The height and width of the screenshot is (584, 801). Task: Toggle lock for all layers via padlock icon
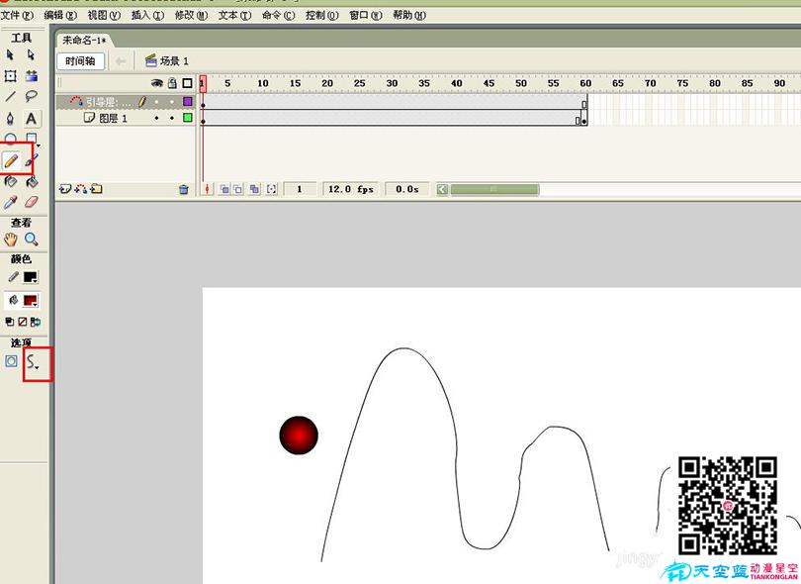[173, 83]
